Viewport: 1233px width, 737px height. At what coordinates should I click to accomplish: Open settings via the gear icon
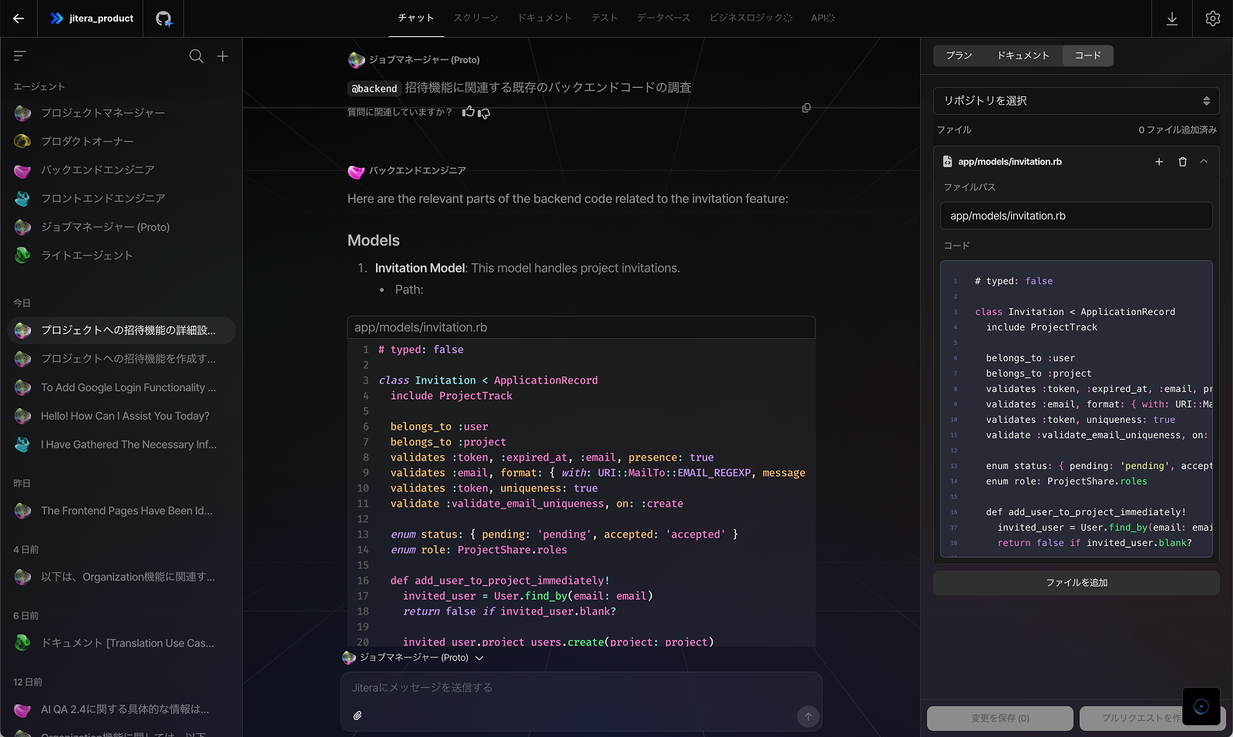[x=1212, y=18]
